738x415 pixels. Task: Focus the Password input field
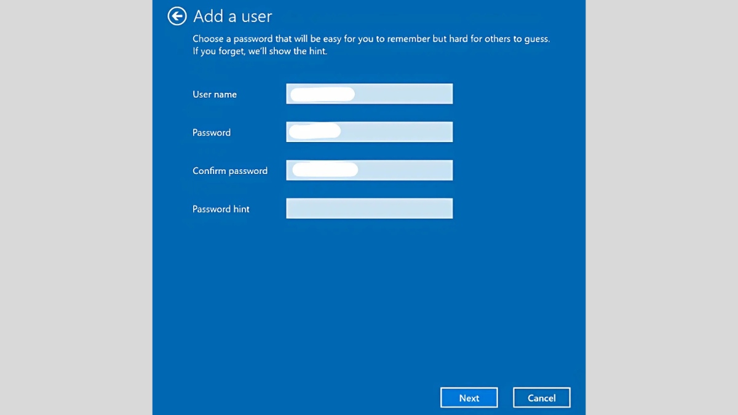(x=370, y=132)
